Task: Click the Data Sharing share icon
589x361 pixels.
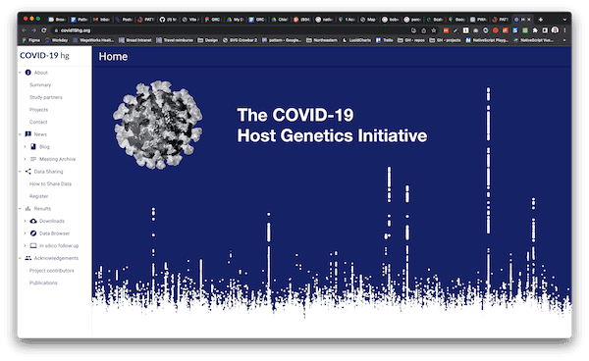Action: pos(27,172)
